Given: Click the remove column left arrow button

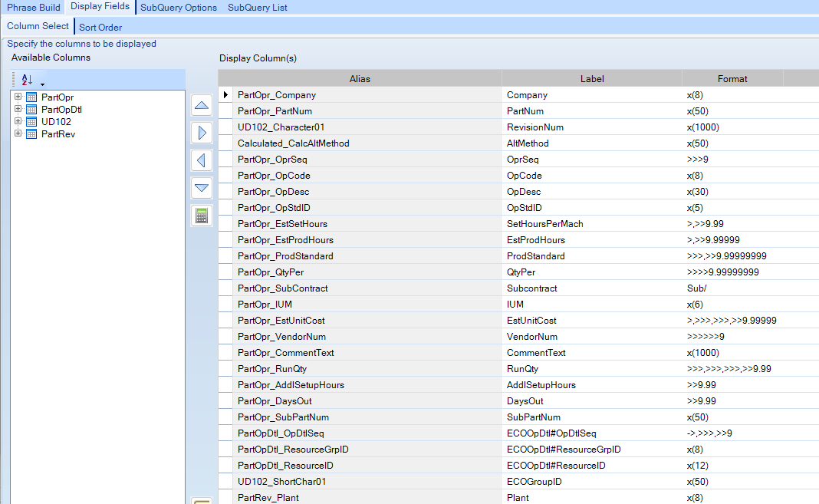Looking at the screenshot, I should point(202,160).
